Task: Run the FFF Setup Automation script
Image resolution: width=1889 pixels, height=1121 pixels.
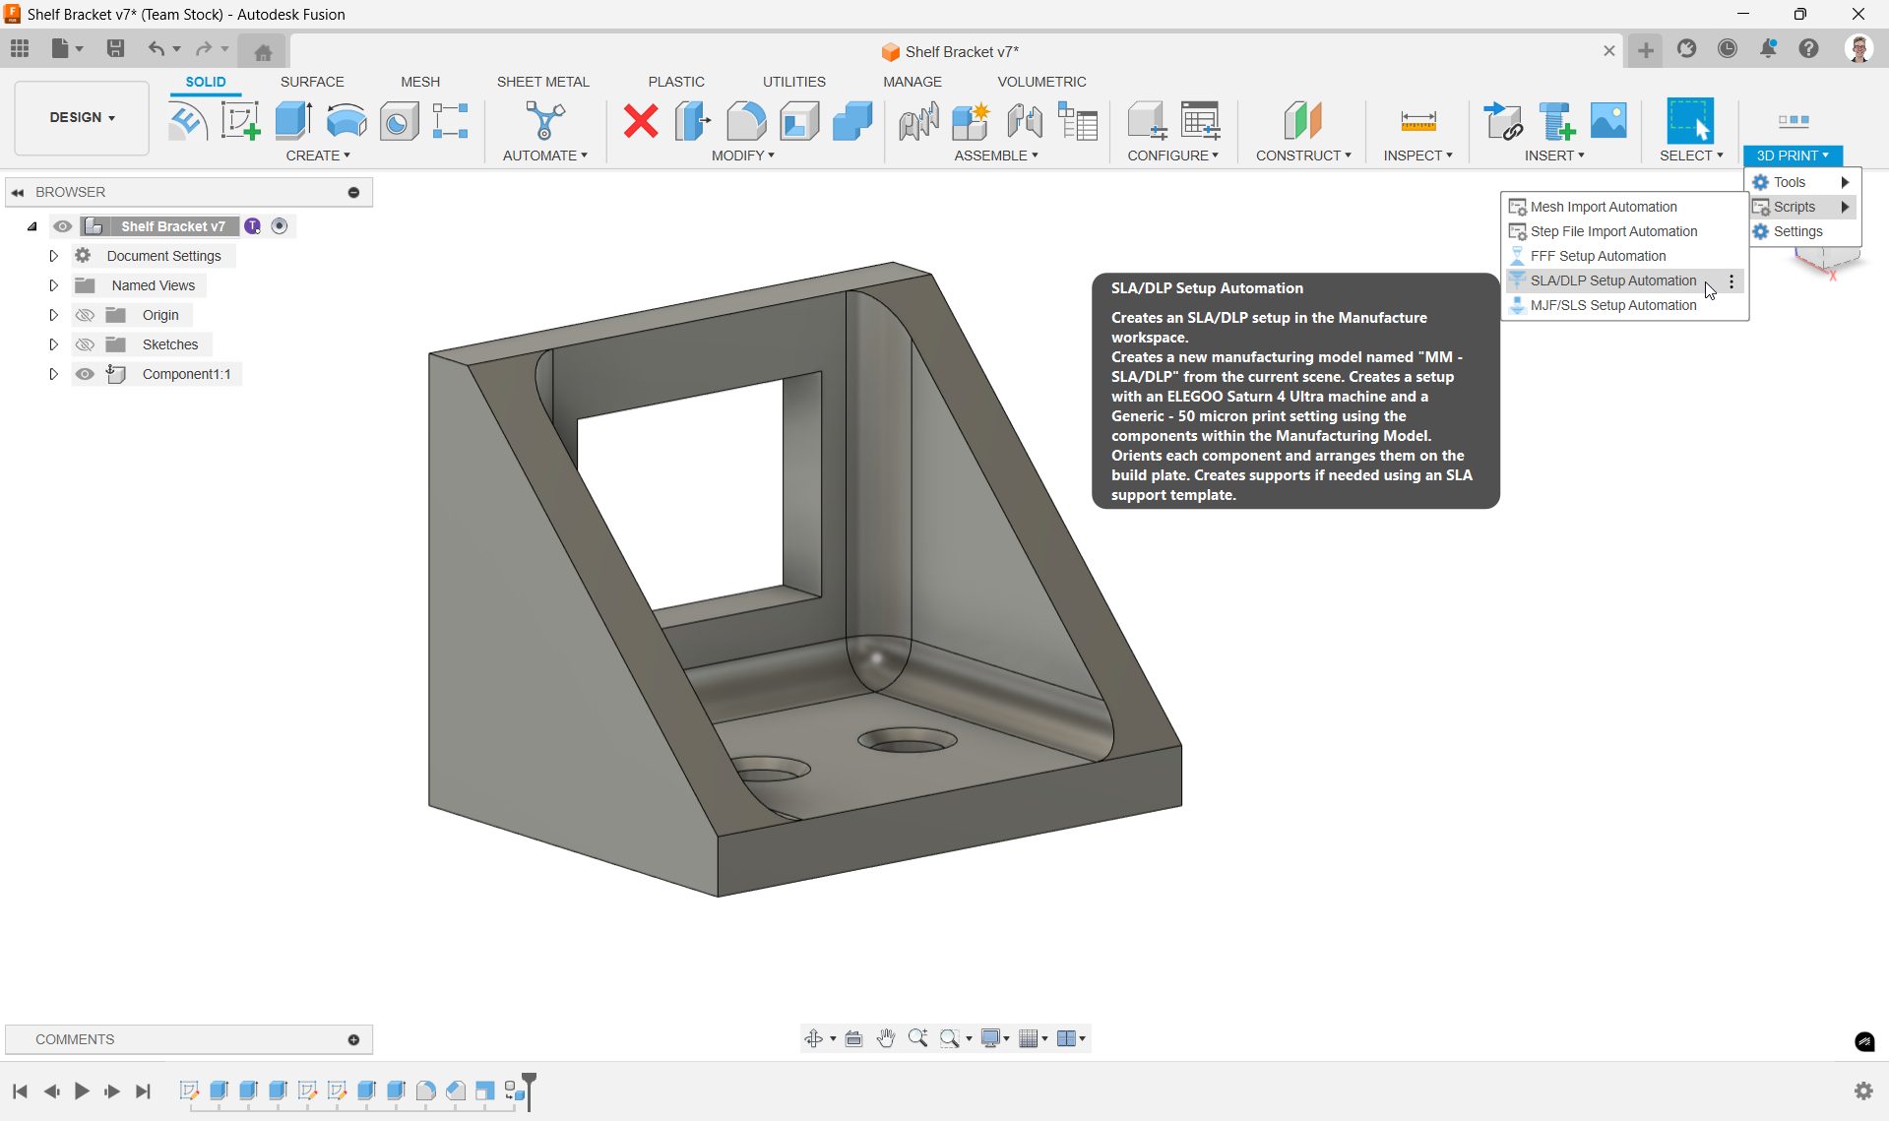Action: point(1598,255)
